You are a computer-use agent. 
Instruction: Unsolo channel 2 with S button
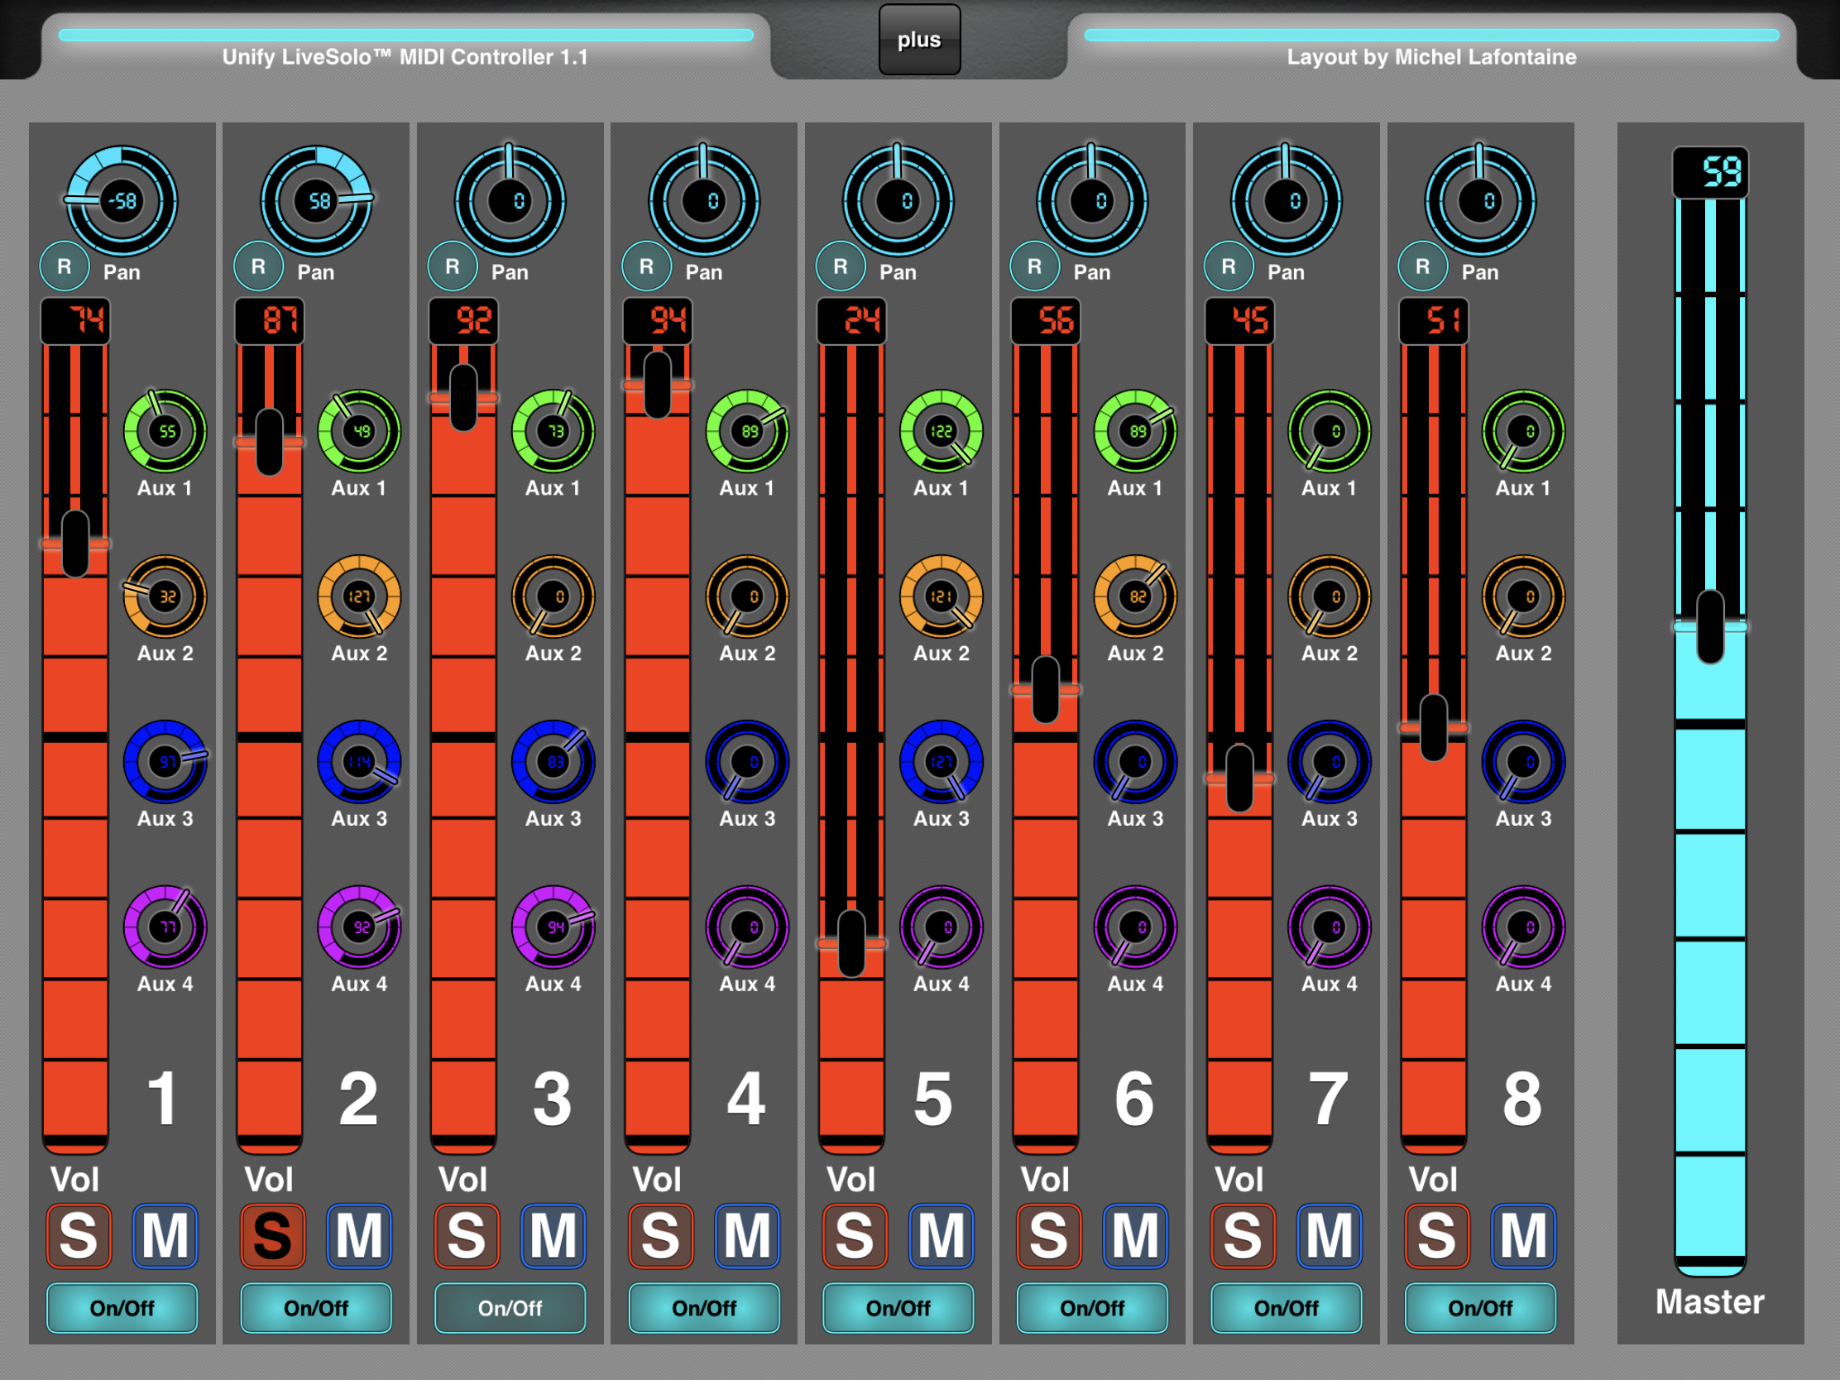coord(273,1236)
